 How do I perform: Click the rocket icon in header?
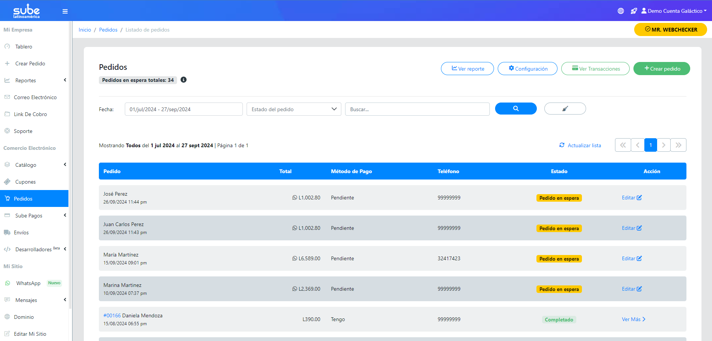634,11
